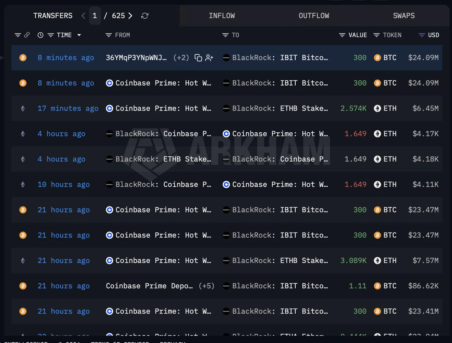452x343 pixels.
Task: Copy the 36YMqP3YNpWNJ address
Action: click(x=198, y=58)
